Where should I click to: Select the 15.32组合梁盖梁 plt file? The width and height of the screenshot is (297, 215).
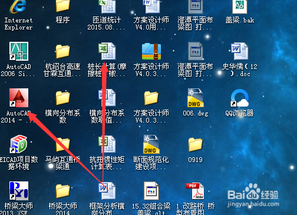point(151,191)
